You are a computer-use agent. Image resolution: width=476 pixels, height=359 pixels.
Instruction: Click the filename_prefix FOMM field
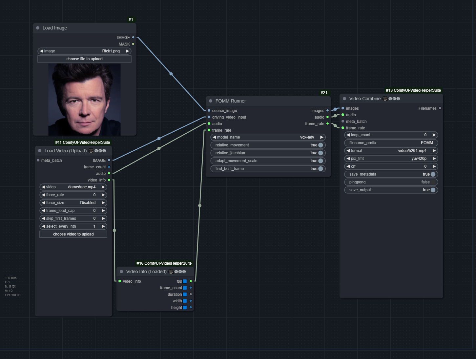[391, 143]
